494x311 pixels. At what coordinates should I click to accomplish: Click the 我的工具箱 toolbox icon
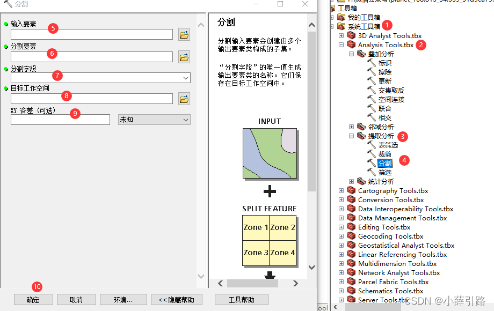point(341,17)
